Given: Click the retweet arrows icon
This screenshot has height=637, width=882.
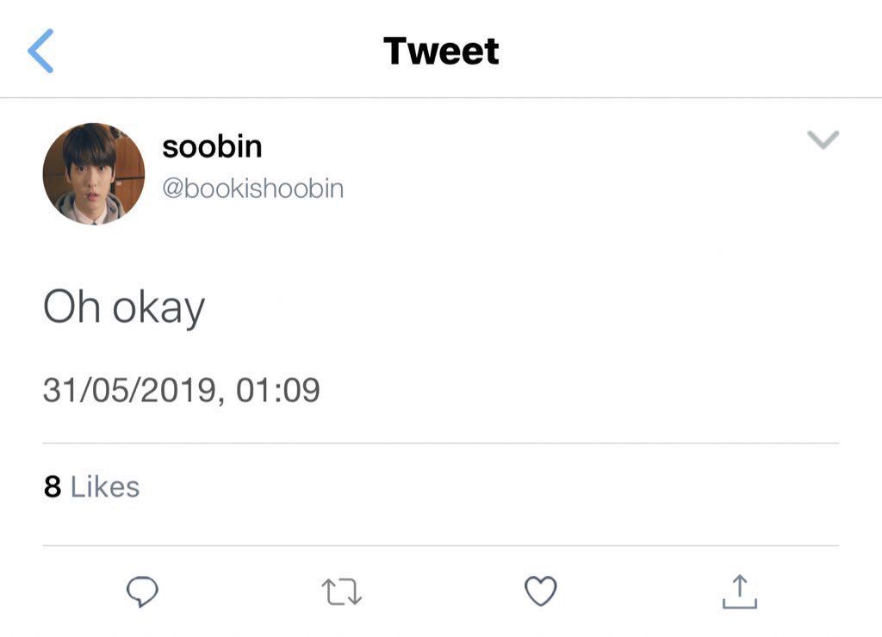Looking at the screenshot, I should (x=341, y=592).
